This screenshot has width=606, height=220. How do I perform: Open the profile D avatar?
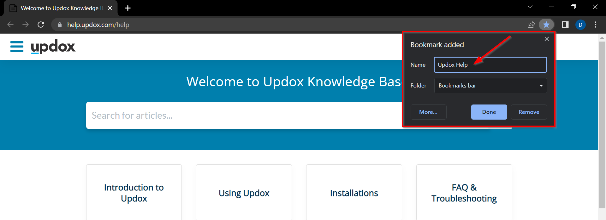click(x=580, y=25)
